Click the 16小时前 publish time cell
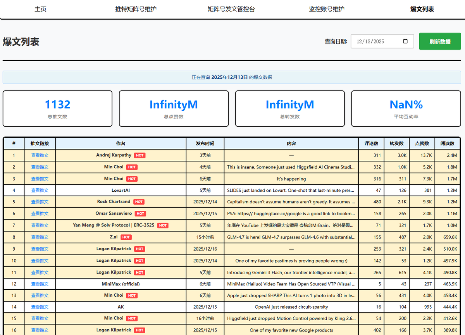 point(205,318)
